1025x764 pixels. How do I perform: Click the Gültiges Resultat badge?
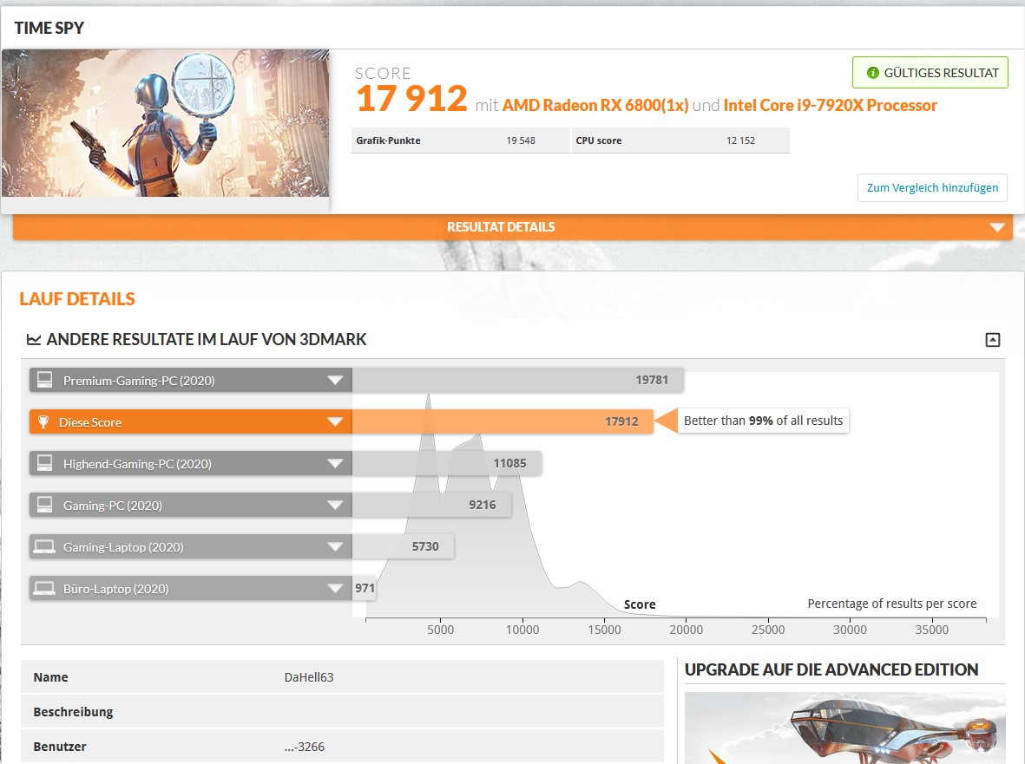click(x=930, y=73)
